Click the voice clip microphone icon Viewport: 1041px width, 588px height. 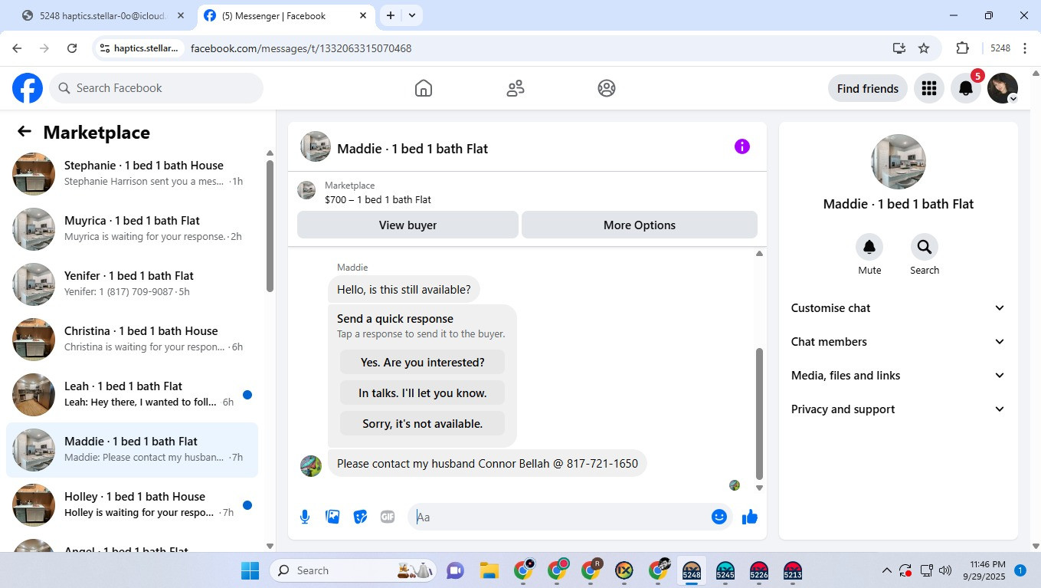305,517
